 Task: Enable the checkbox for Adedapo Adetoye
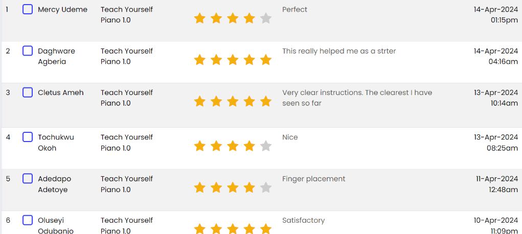(x=28, y=178)
